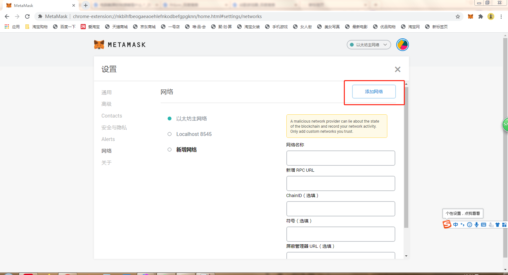
Task: Click the MetaMask fox logo in page header
Action: [x=99, y=45]
